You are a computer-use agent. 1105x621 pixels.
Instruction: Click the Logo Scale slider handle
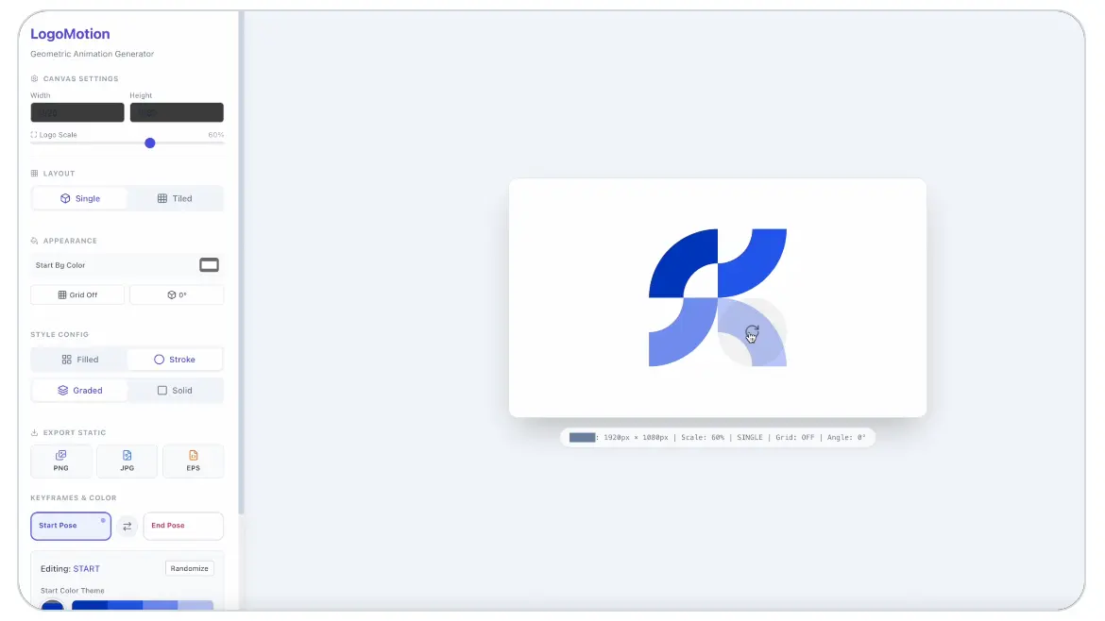[x=149, y=143]
